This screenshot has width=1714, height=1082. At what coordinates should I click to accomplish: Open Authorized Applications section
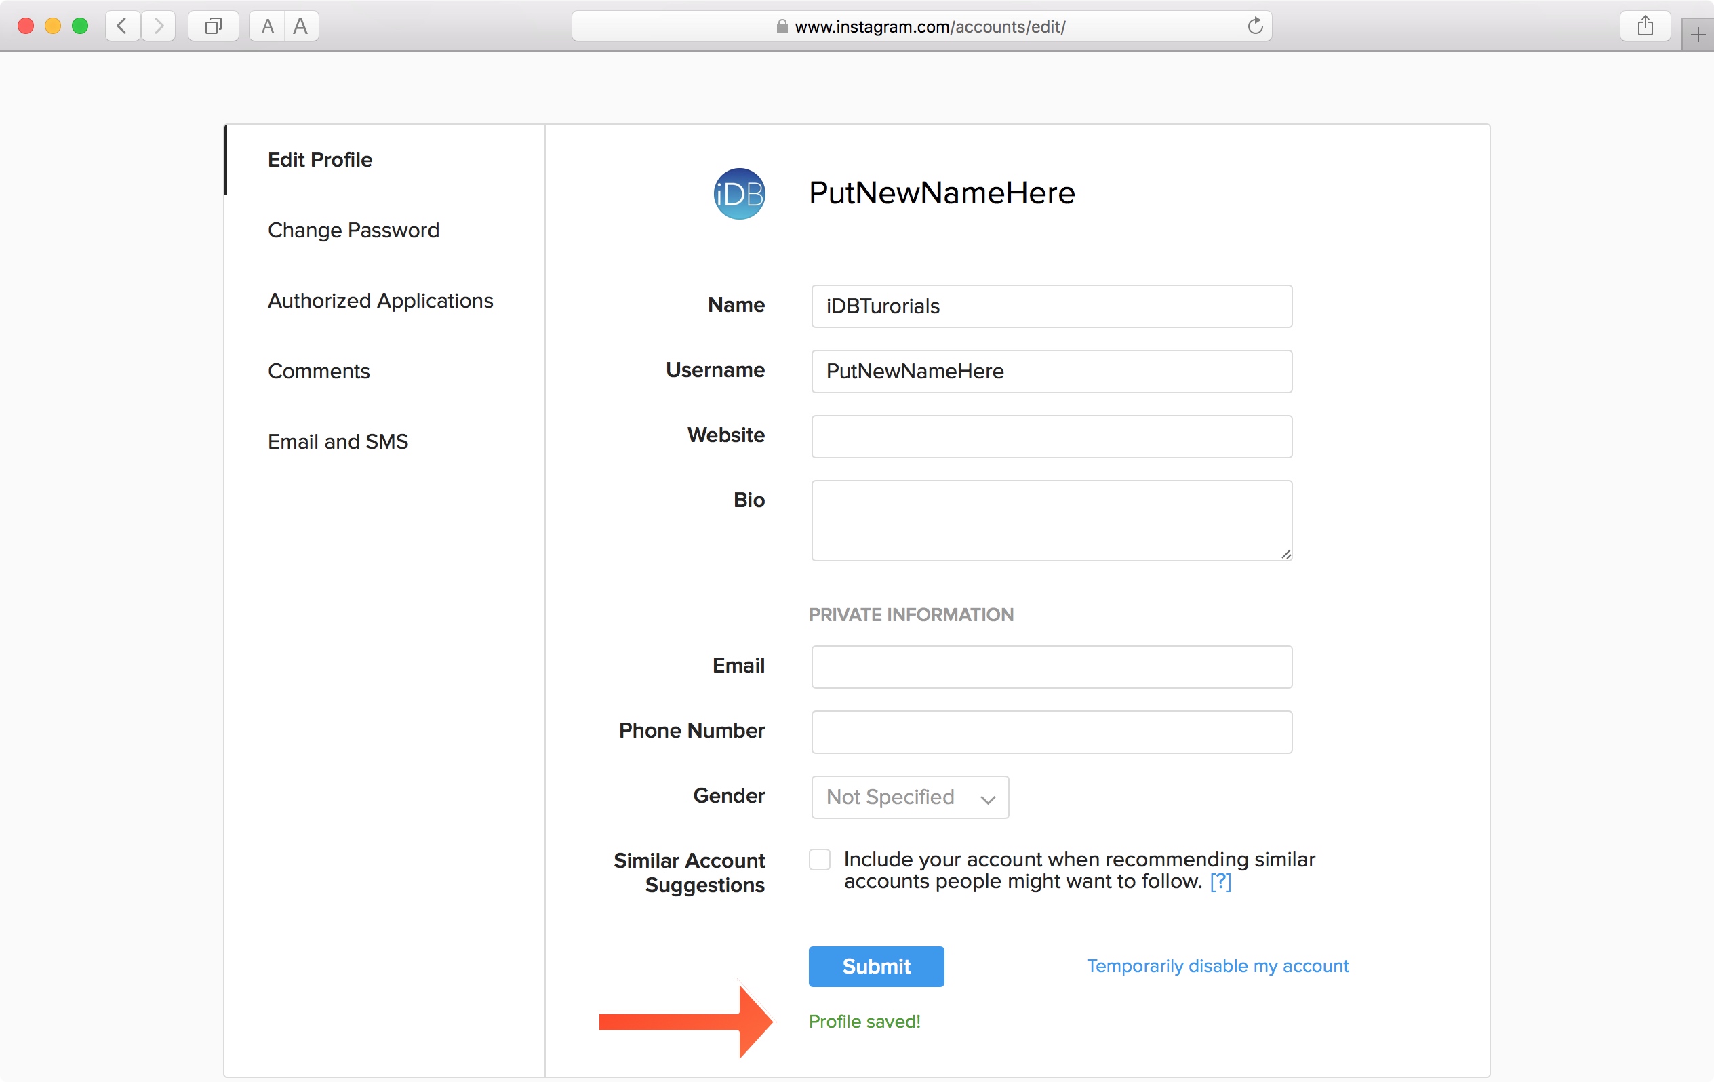point(380,300)
